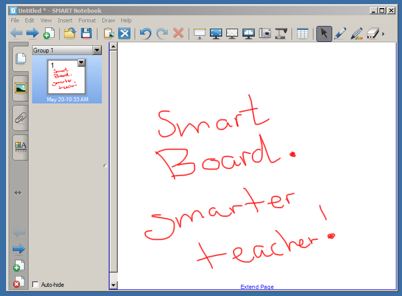This screenshot has height=296, width=402.
Task: Go to next page using toolbar forward arrow
Action: tap(32, 33)
